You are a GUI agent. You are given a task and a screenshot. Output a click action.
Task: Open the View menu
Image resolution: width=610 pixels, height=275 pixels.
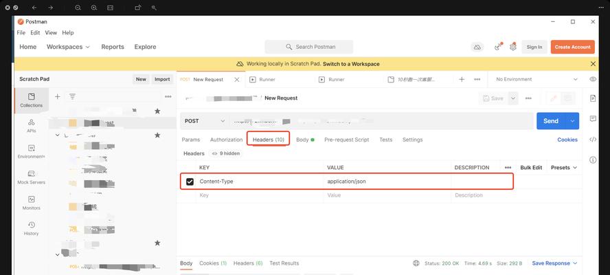point(51,33)
